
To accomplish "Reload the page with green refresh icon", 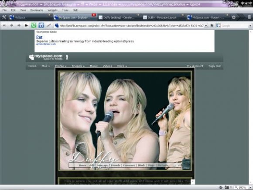I will point(34,25).
